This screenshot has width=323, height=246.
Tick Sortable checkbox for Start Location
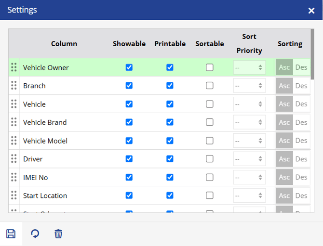pyautogui.click(x=210, y=195)
